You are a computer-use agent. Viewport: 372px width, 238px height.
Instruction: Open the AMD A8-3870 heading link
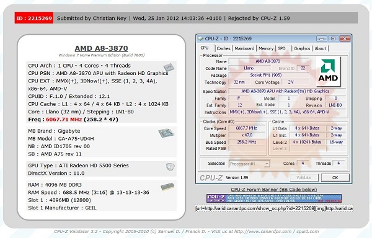102,48
